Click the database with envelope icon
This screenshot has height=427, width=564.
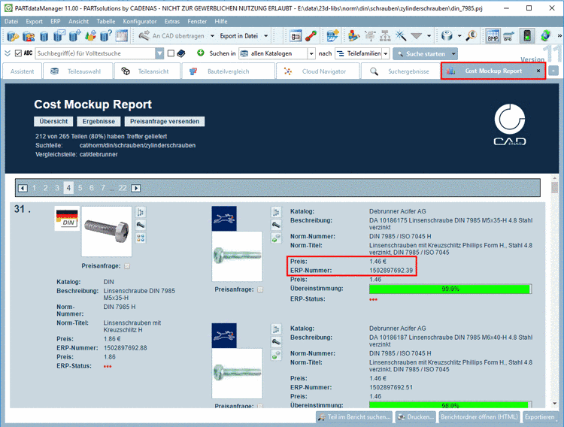click(59, 36)
